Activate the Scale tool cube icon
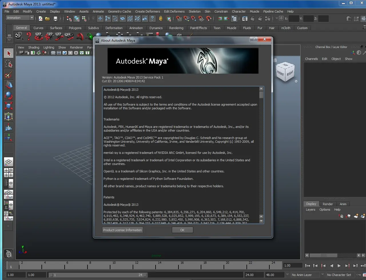Screen dimensions: 366x280 (x=9, y=106)
